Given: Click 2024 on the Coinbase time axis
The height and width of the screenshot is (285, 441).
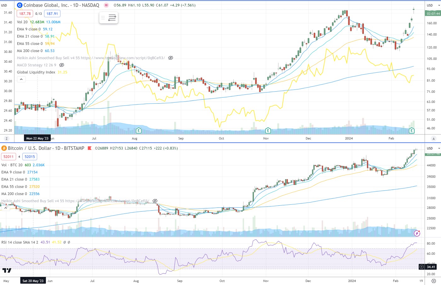Looking at the screenshot, I should click(x=349, y=139).
